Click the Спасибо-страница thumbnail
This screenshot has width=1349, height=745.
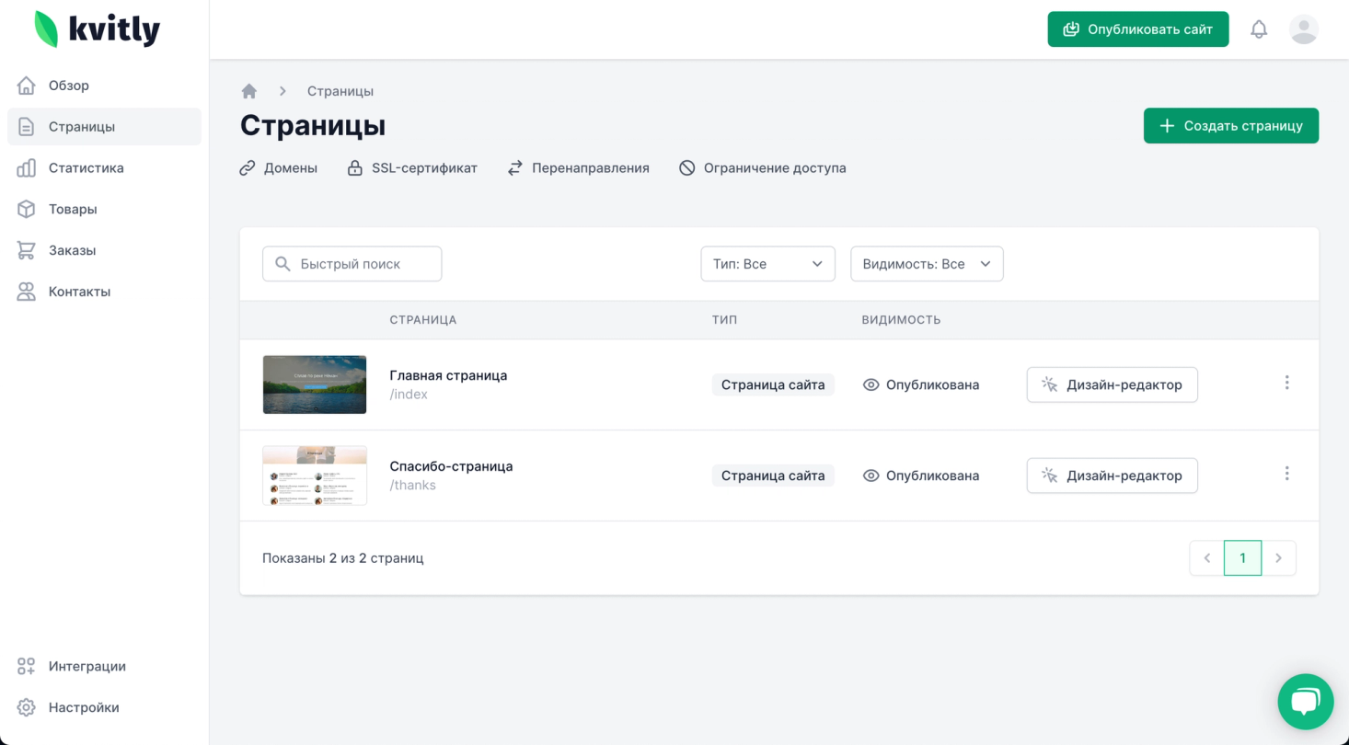(x=315, y=476)
